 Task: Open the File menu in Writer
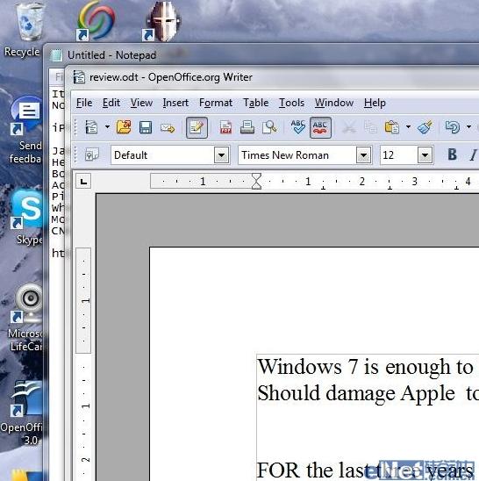click(x=84, y=103)
